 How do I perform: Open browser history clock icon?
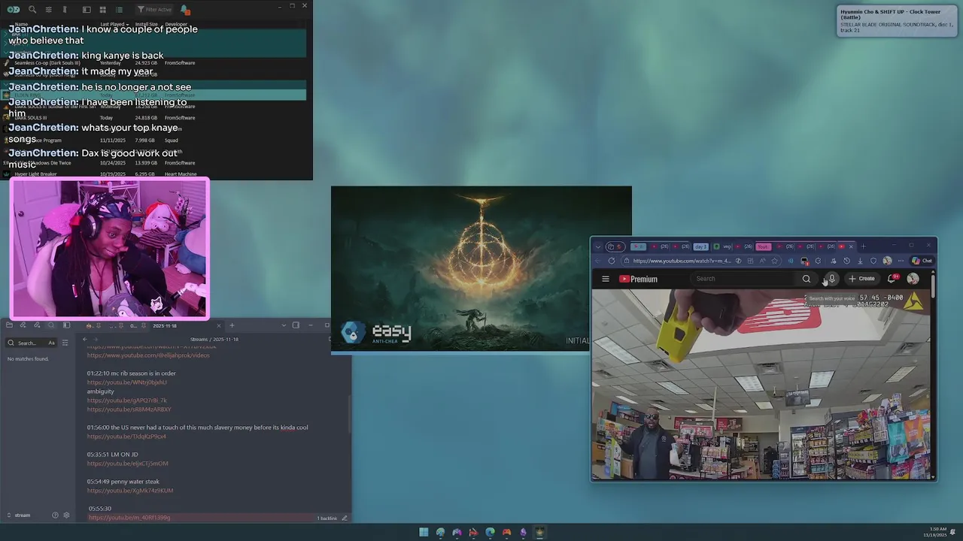tap(846, 261)
